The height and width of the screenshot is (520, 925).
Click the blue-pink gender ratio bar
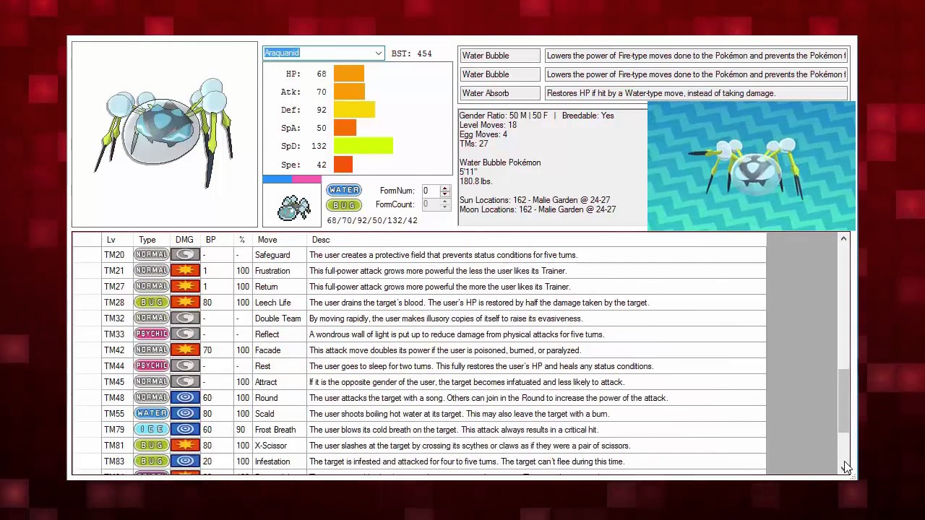[x=292, y=179]
